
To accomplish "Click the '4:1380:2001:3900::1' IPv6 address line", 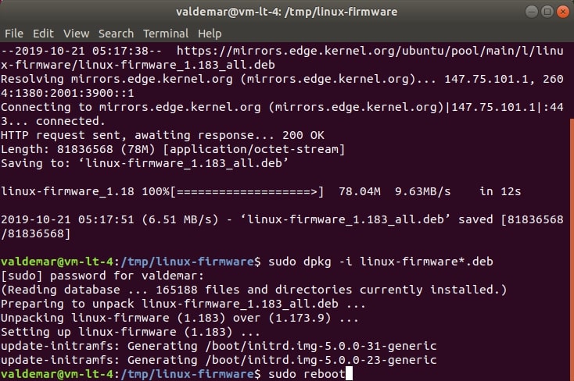I will (67, 93).
